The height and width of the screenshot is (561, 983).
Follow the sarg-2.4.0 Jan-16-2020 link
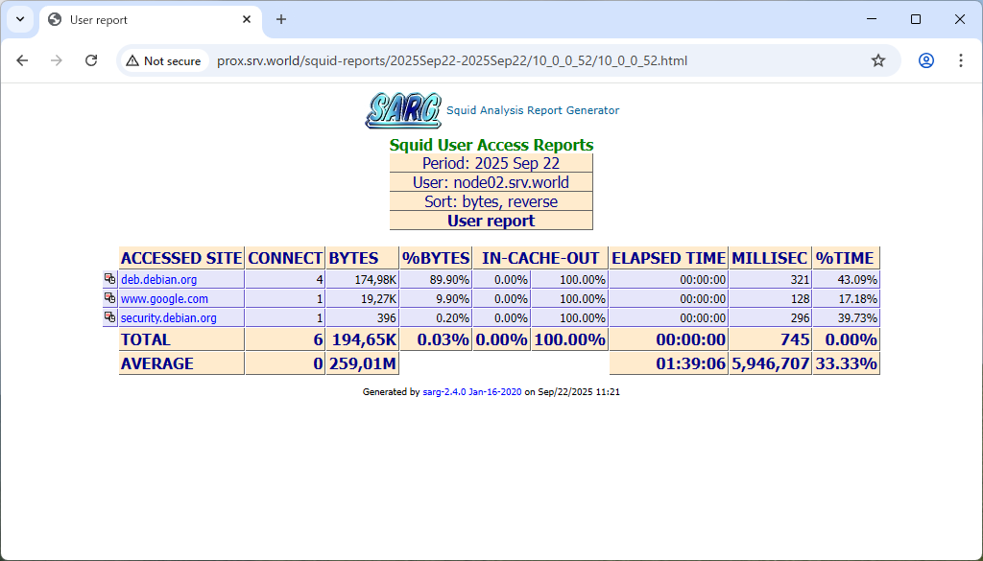pos(471,392)
